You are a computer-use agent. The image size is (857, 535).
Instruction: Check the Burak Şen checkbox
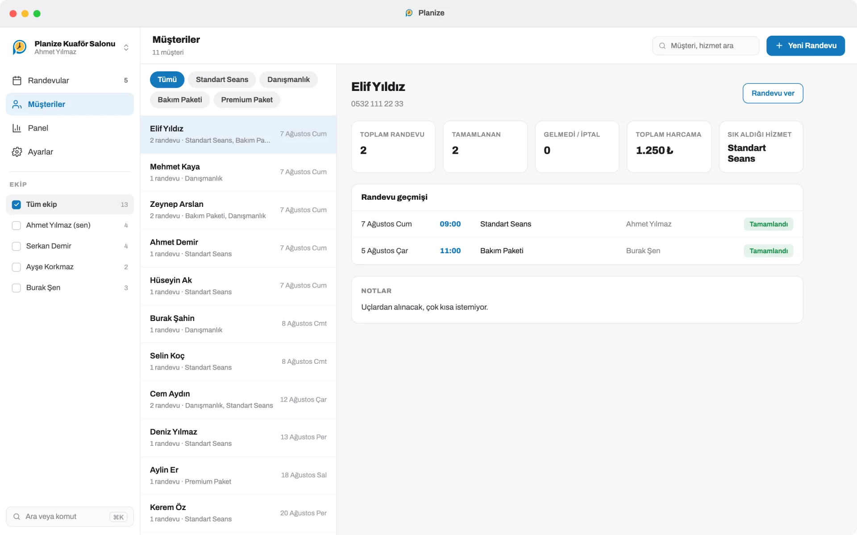(17, 288)
